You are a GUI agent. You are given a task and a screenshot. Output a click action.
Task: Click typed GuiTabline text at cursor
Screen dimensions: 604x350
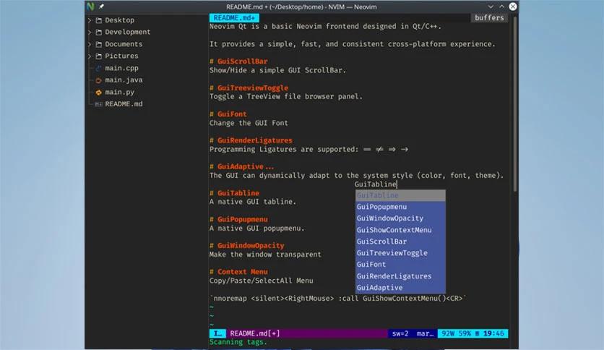coord(376,184)
